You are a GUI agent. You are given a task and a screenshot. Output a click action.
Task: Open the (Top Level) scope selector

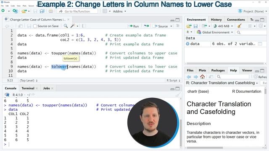click(x=28, y=81)
